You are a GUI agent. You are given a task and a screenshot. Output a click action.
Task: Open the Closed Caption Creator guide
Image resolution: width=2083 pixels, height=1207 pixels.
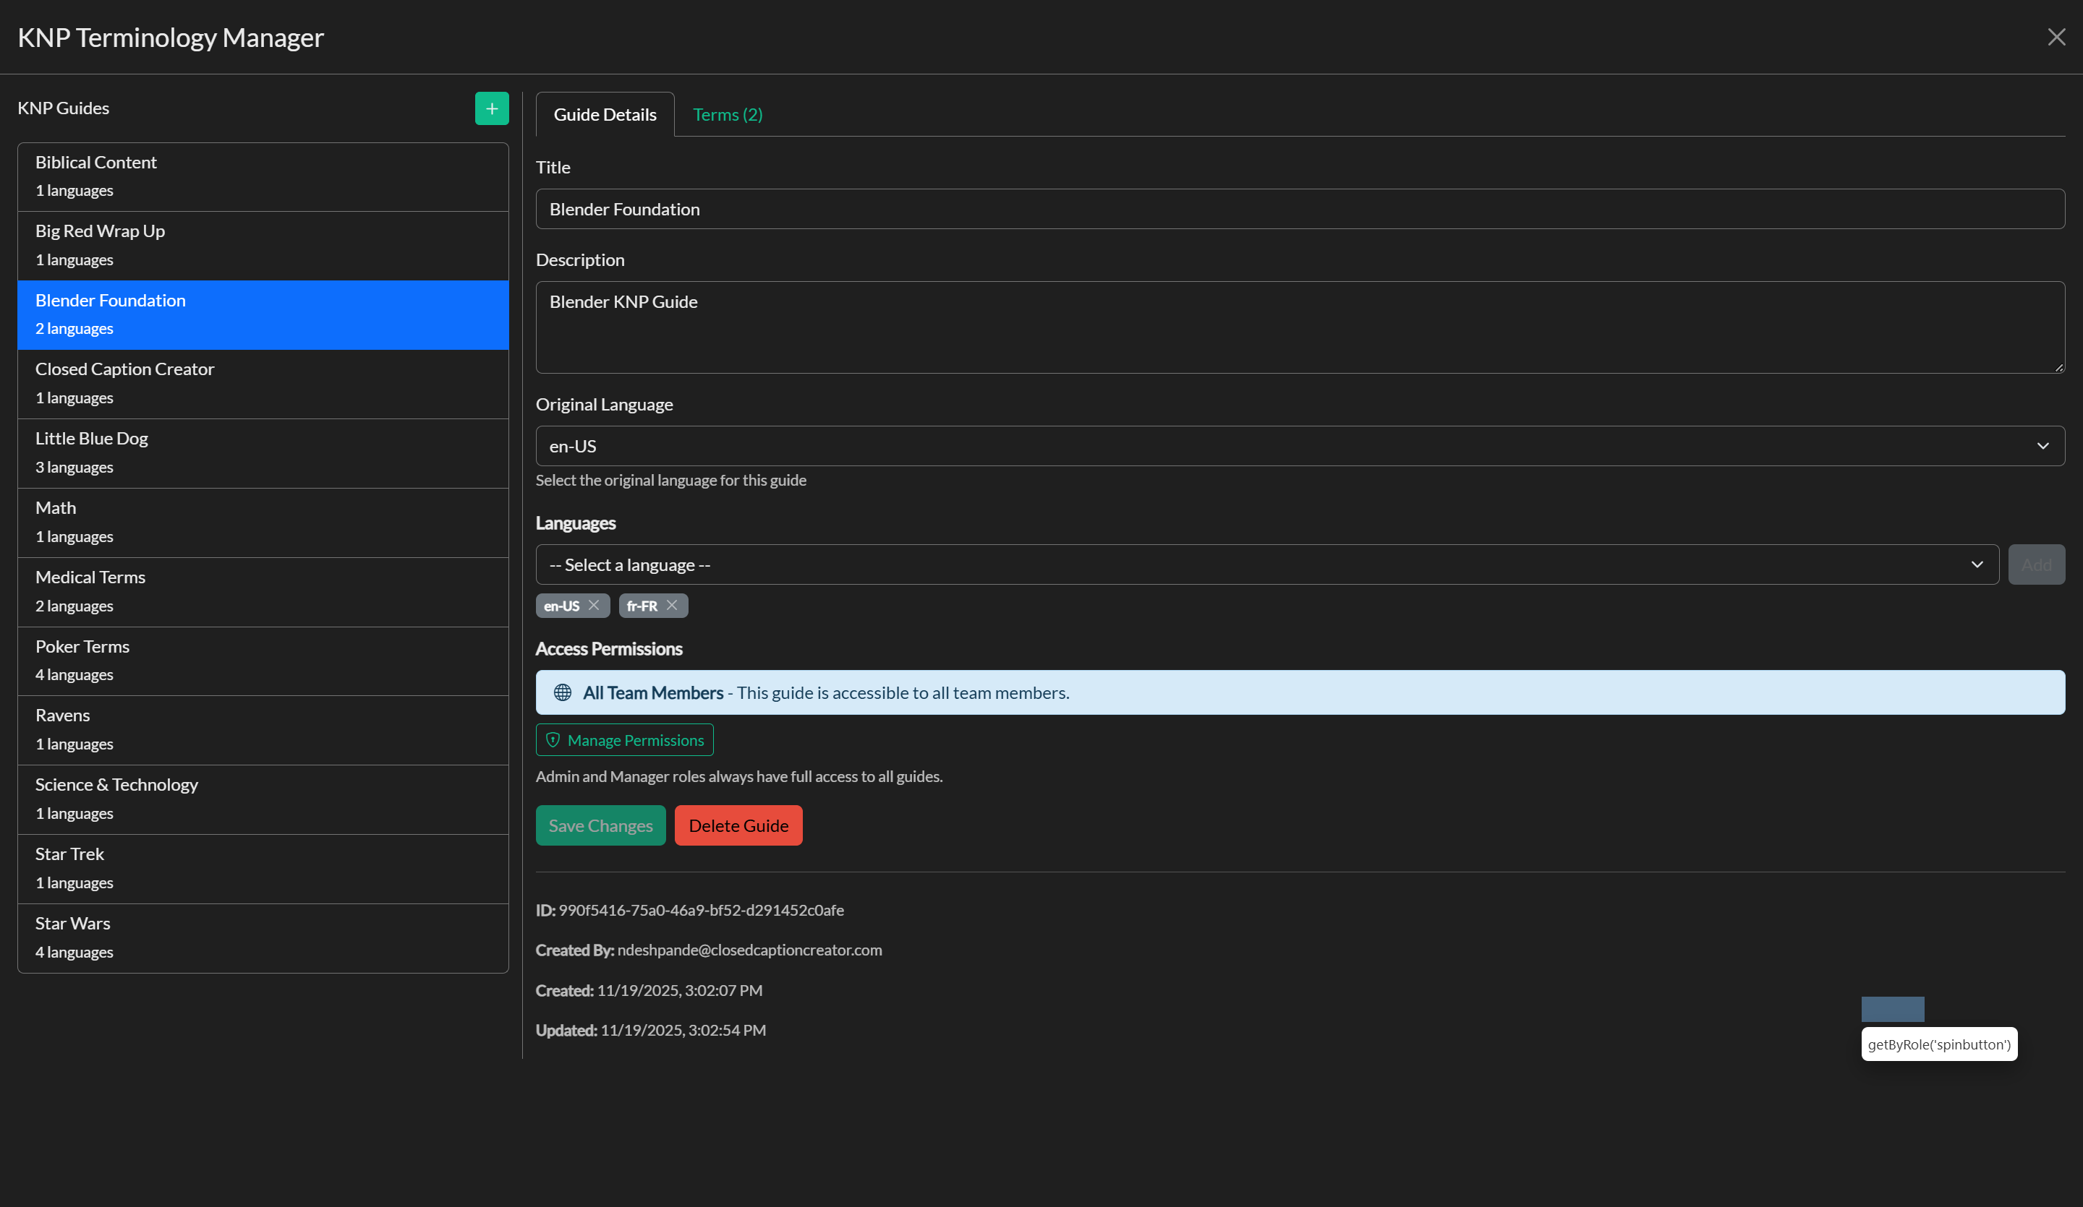click(x=263, y=385)
